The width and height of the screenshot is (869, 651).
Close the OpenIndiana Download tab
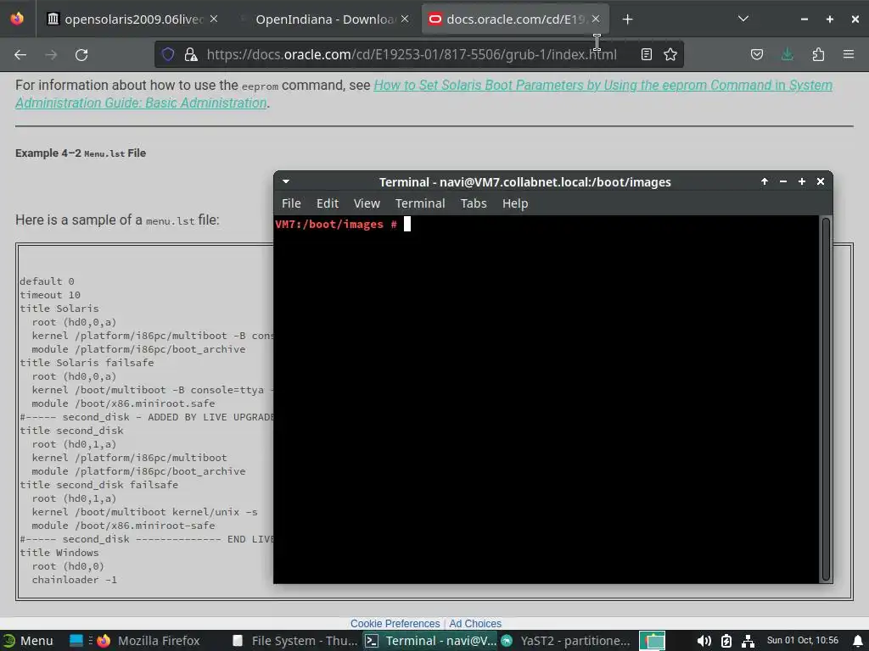pos(405,19)
